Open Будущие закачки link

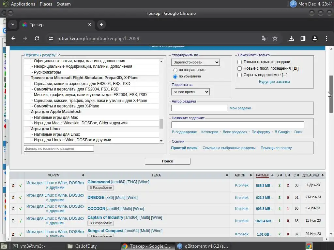point(274,82)
